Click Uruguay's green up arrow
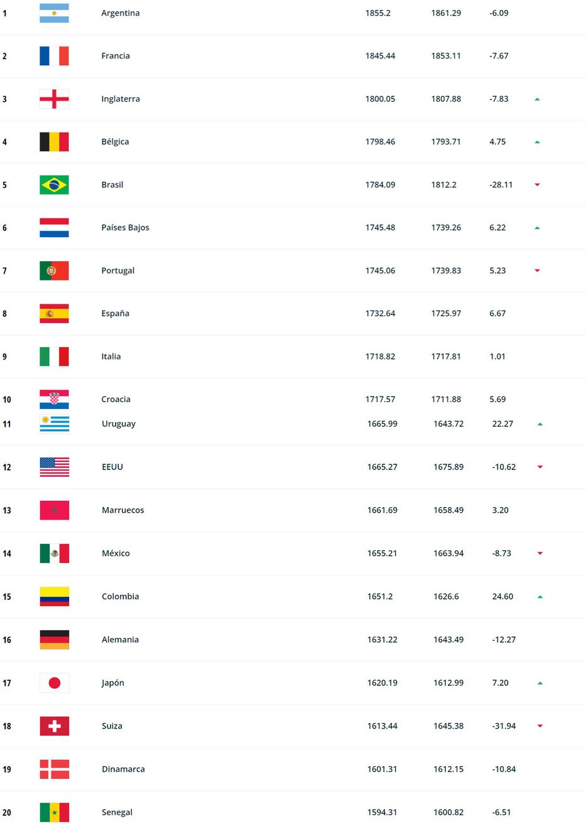586x827 pixels. click(540, 424)
